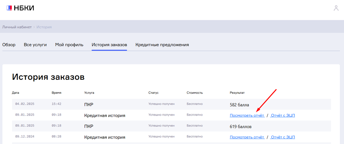344x144 pixels.
Task: Click the Дата column header
Action: (15, 93)
